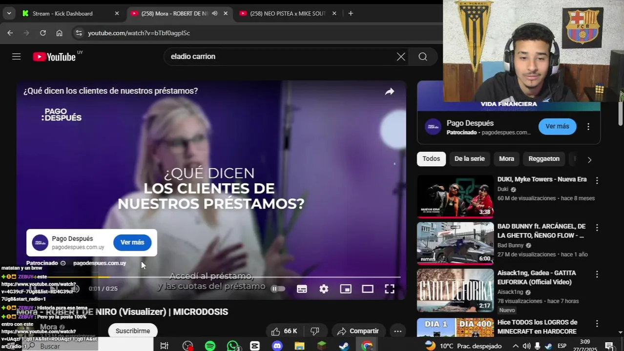Go to the YouTube home logo
The width and height of the screenshot is (624, 351).
(x=54, y=57)
